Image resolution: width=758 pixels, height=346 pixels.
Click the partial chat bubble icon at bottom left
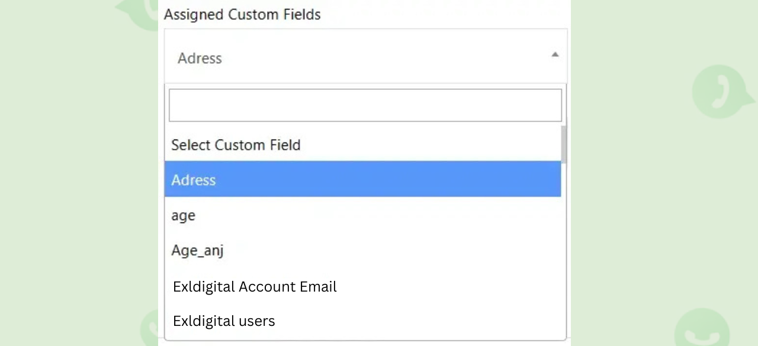[149, 328]
